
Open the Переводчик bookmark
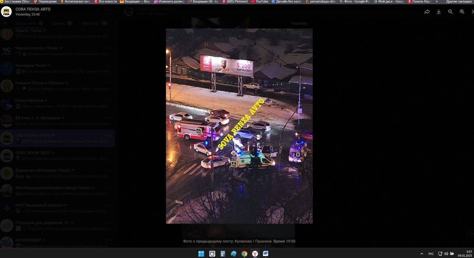tap(45, 2)
